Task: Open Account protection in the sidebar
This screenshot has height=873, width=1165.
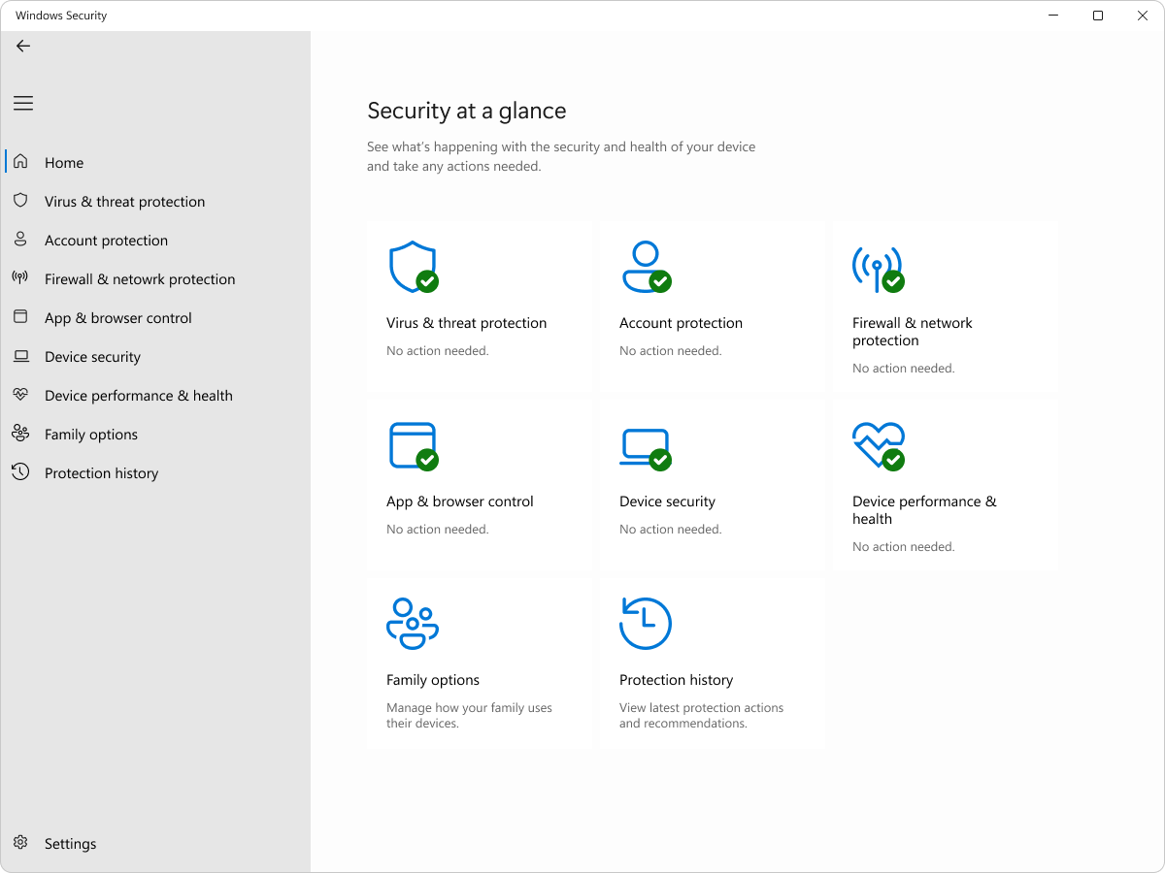Action: click(x=106, y=241)
